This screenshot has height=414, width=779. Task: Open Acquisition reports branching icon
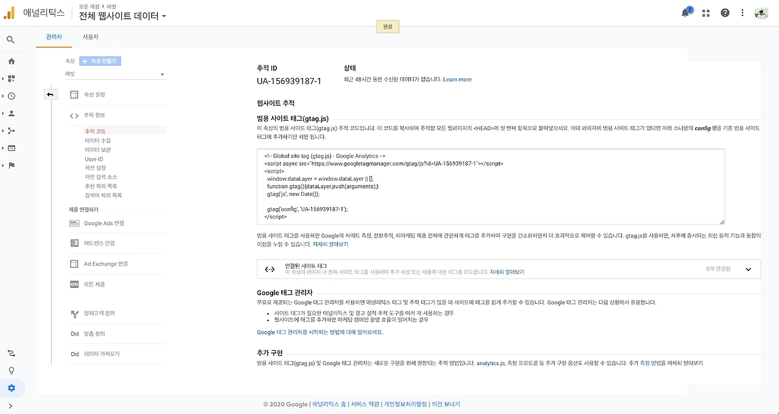point(11,130)
